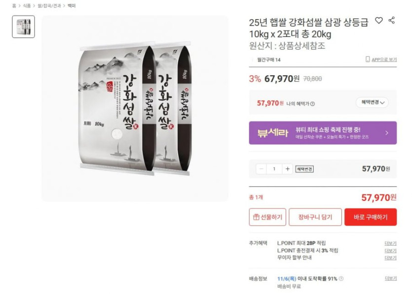Click 바로 구매하기 to buy now
This screenshot has width=412, height=294.
[x=371, y=217]
